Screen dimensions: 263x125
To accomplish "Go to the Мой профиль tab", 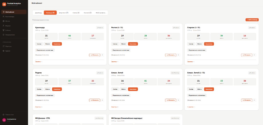I will 101,13.
